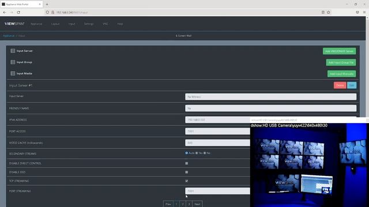Open the browser hamburger menu
Image resolution: width=369 pixels, height=207 pixels.
pyautogui.click(x=364, y=12)
